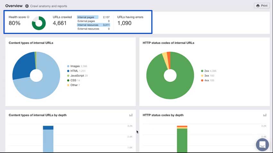Viewport: 273px width, 153px height.
Task: Open chart options for HTTP status codes by depth
Action: 265,115
